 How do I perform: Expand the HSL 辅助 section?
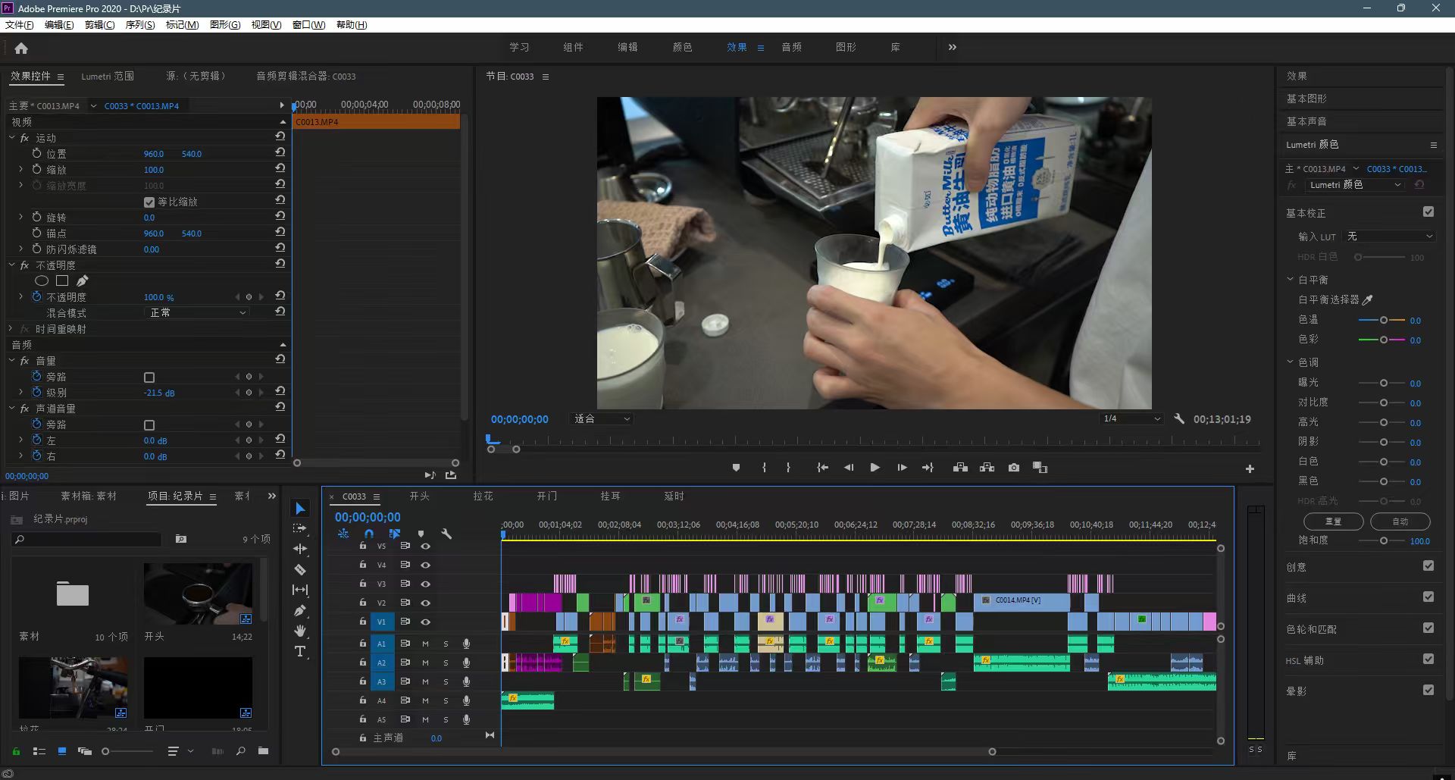(x=1303, y=660)
